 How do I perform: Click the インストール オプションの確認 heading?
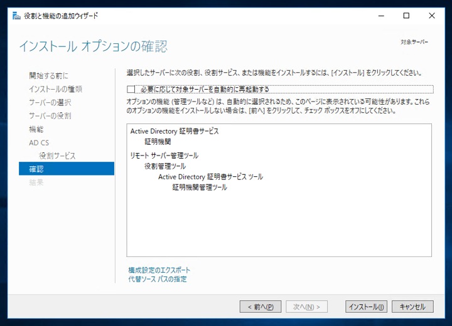click(x=93, y=46)
